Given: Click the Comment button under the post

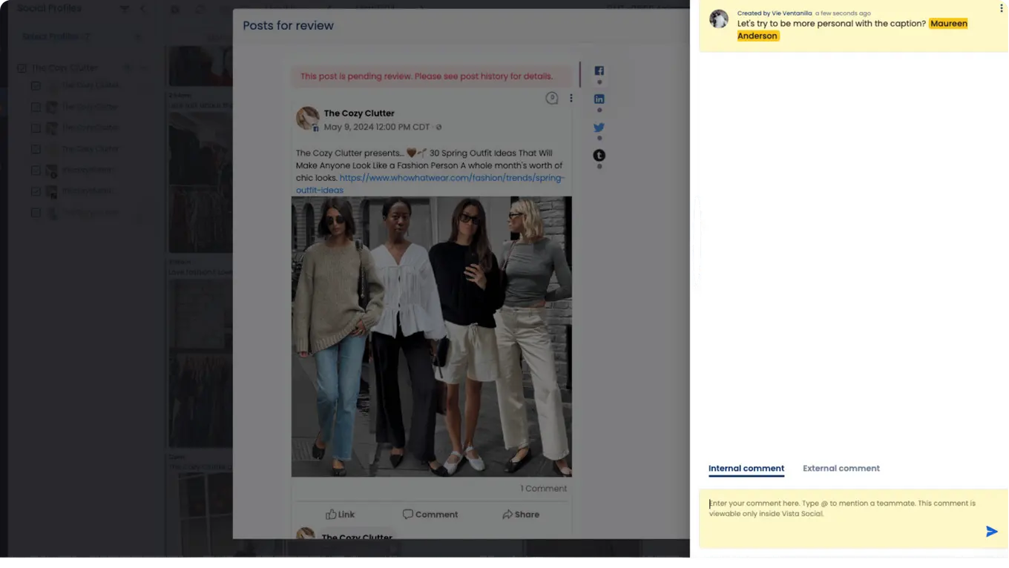Looking at the screenshot, I should coord(430,515).
